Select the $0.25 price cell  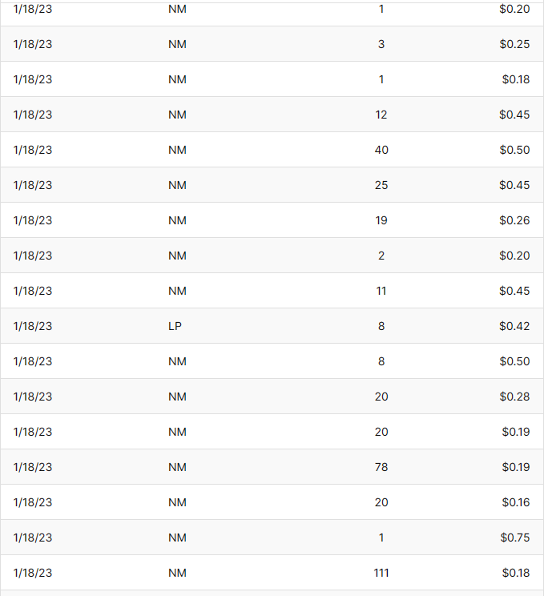tap(514, 44)
